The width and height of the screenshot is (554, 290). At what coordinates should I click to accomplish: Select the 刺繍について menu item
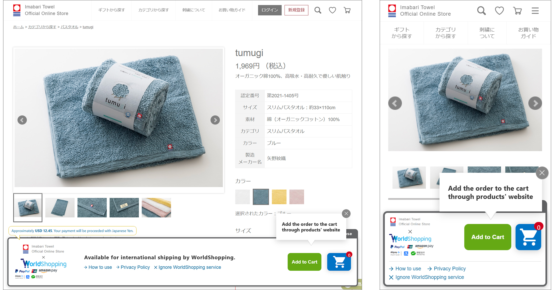[x=194, y=10]
